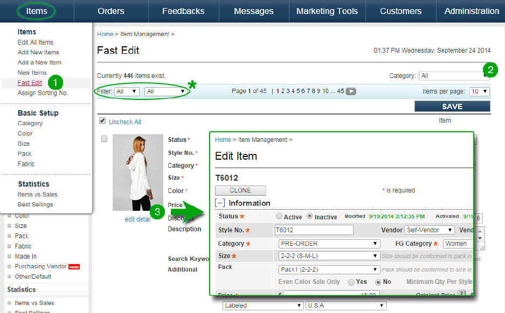Viewport: 505px width, 313px height.
Task: Open Assign Sorting No. page
Action: [x=43, y=93]
